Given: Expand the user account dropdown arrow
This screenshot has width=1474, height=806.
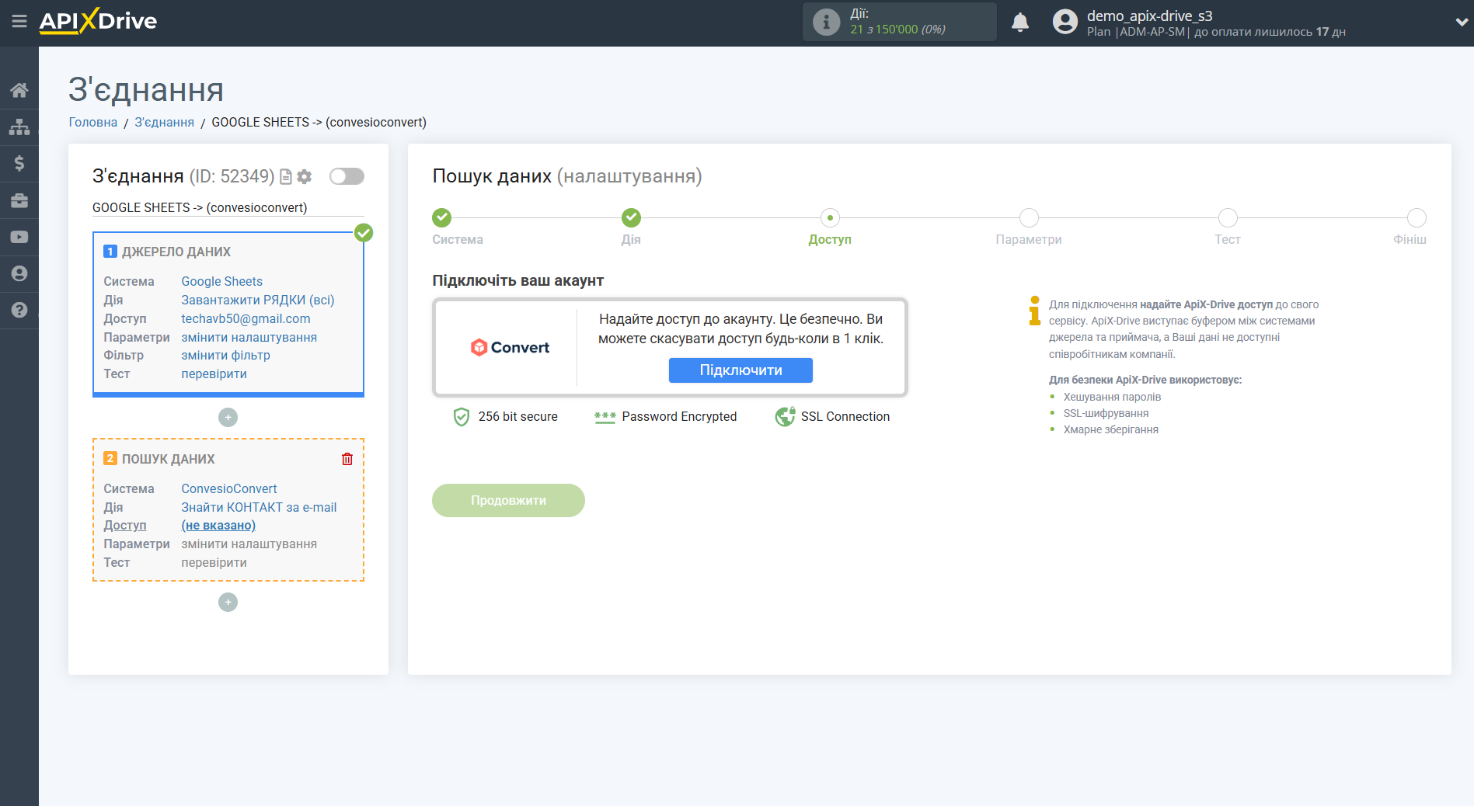Looking at the screenshot, I should (x=1461, y=23).
